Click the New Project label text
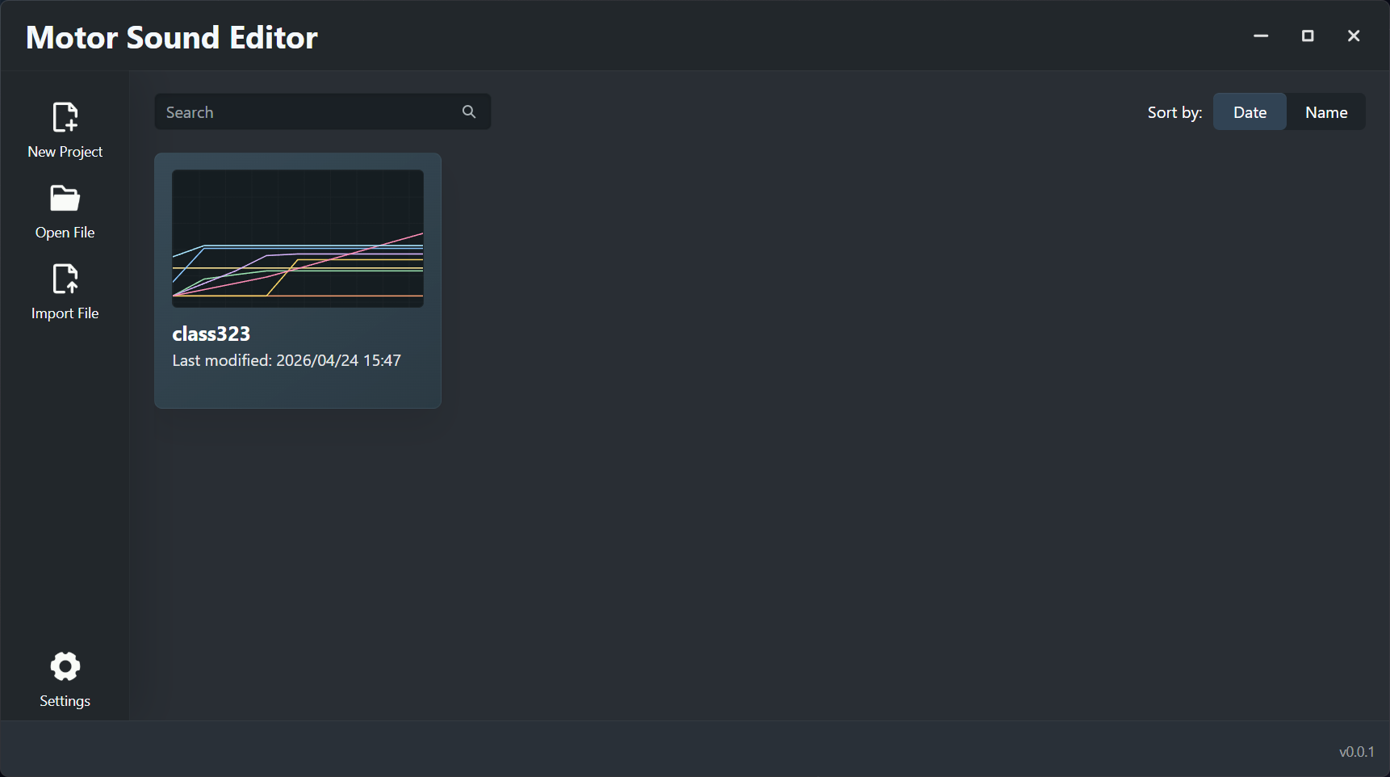This screenshot has width=1390, height=777. point(65,151)
